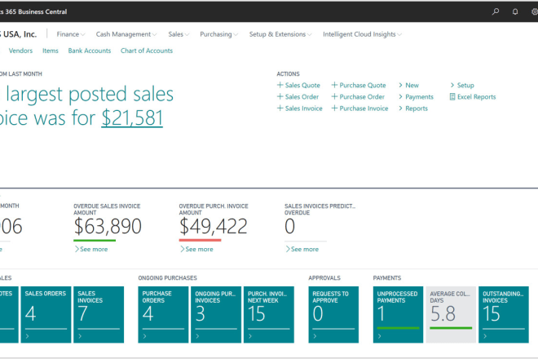Open the Chart of Accounts

pyautogui.click(x=147, y=51)
